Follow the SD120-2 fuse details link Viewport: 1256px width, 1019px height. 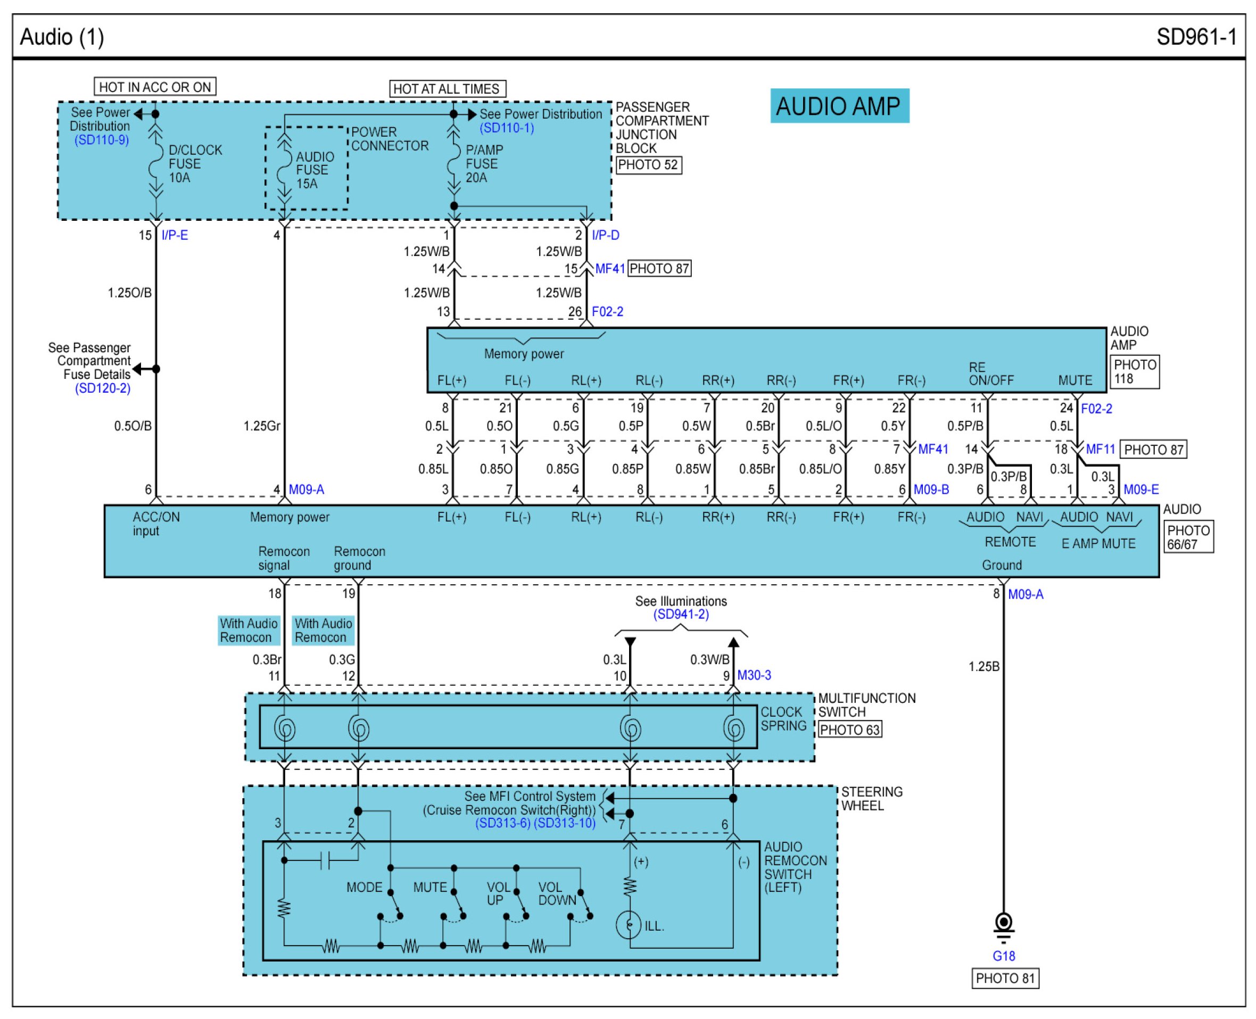coord(103,388)
